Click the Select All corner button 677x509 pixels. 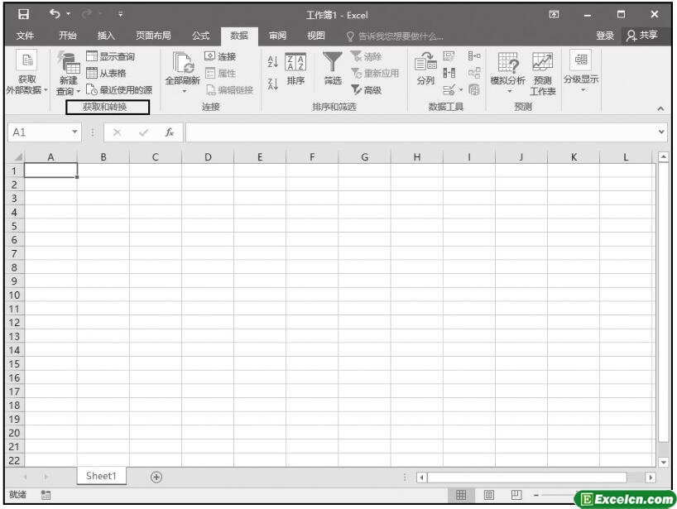click(x=17, y=157)
